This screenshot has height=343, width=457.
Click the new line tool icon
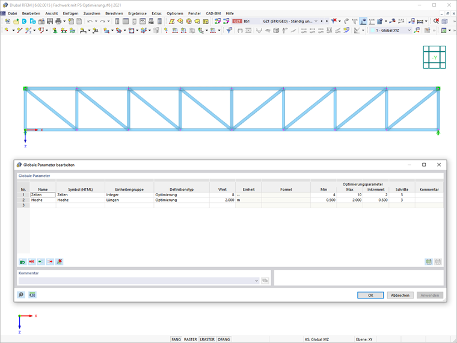(x=19, y=30)
